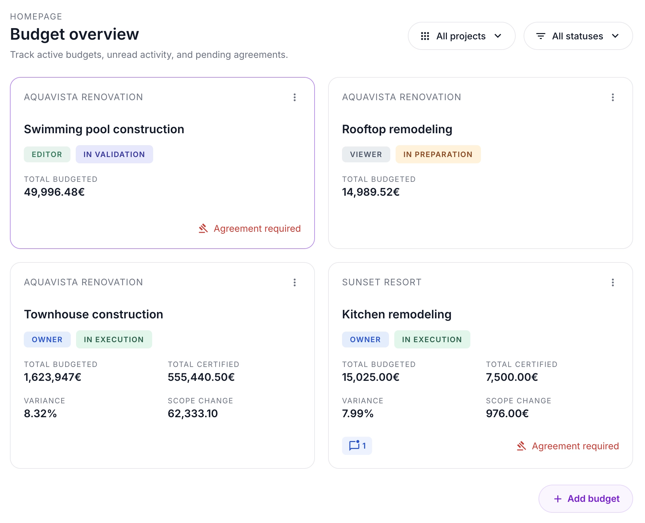Screen dimensions: 645x523
Task: Open options menu on Townhouse construction card
Action: click(294, 282)
